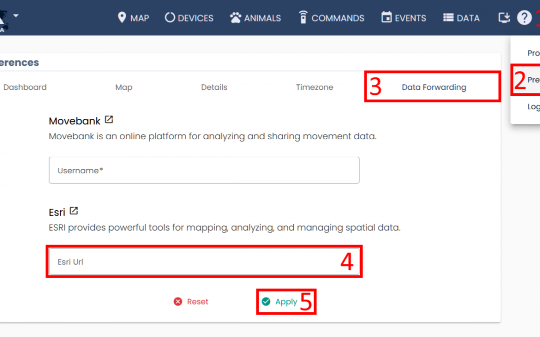540x337 pixels.
Task: Open Movebank external link icon
Action: click(109, 120)
